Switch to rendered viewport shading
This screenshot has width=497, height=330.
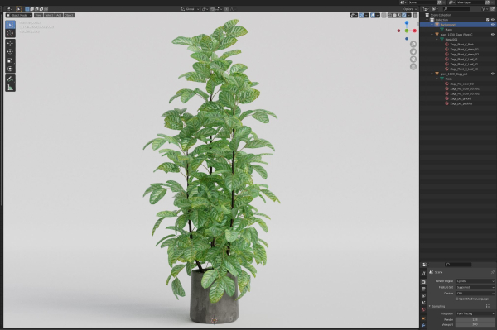point(404,15)
